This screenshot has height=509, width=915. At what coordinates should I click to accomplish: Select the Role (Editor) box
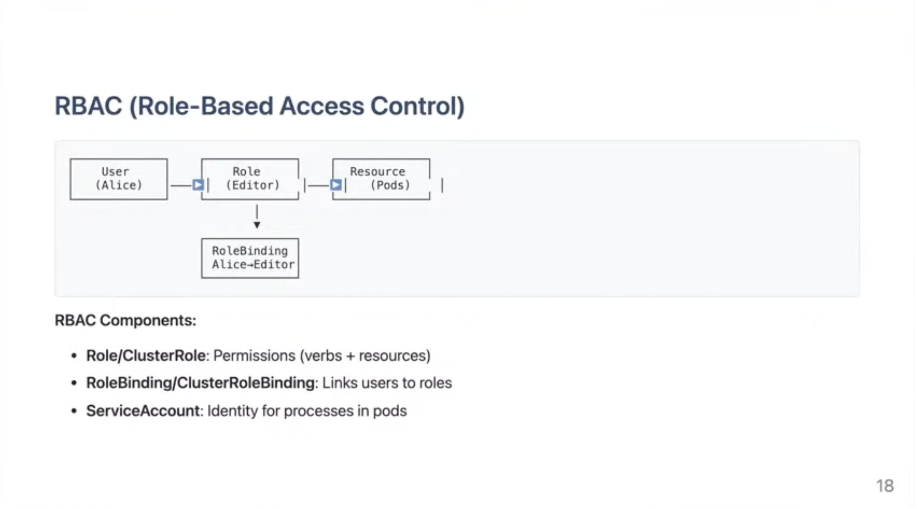250,179
